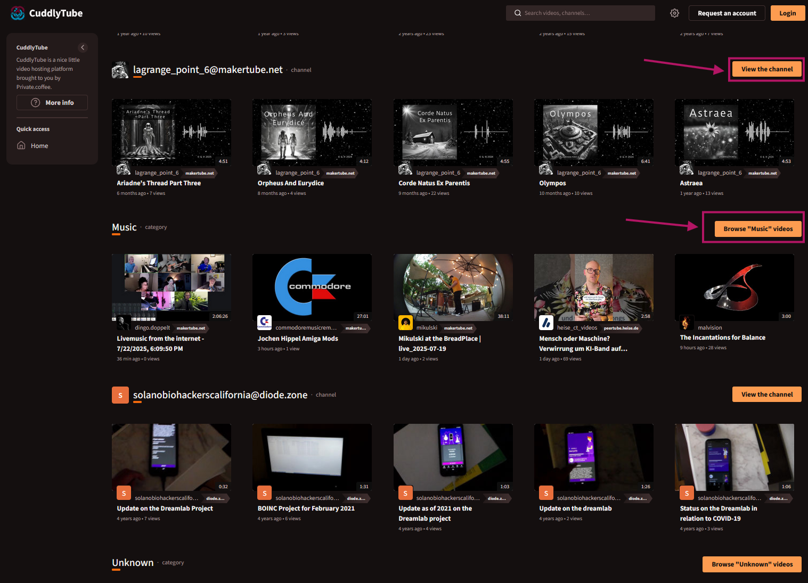The width and height of the screenshot is (808, 583).
Task: Click the More info button
Action: click(52, 103)
